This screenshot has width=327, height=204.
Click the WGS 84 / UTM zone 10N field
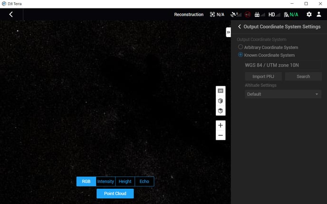283,65
